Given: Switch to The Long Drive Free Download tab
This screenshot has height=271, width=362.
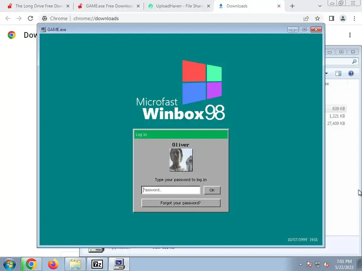Looking at the screenshot, I should coord(39,6).
